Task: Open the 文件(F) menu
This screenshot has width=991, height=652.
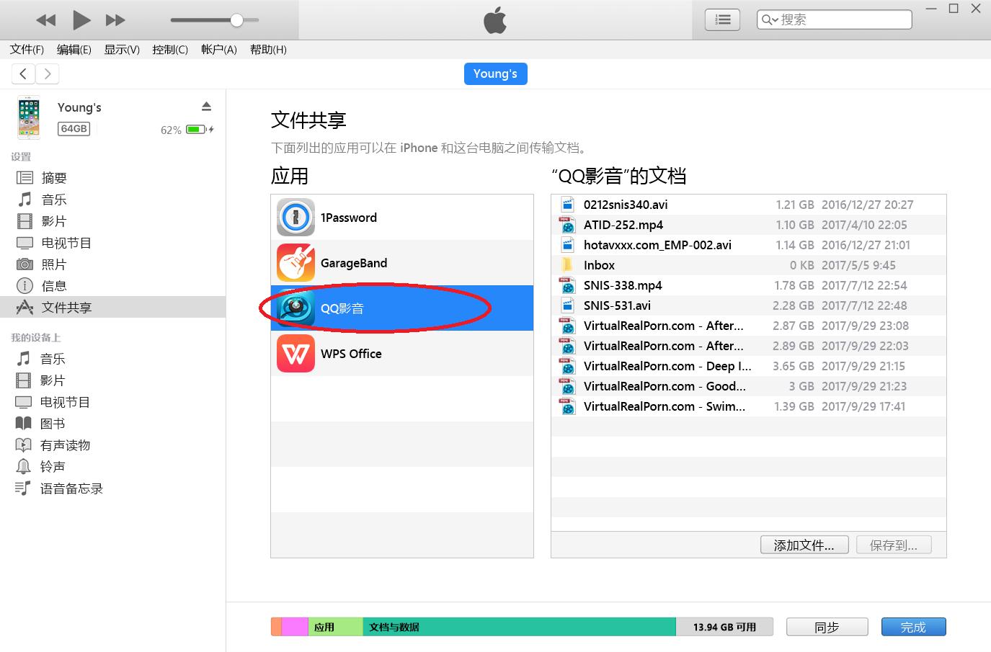Action: click(x=26, y=49)
